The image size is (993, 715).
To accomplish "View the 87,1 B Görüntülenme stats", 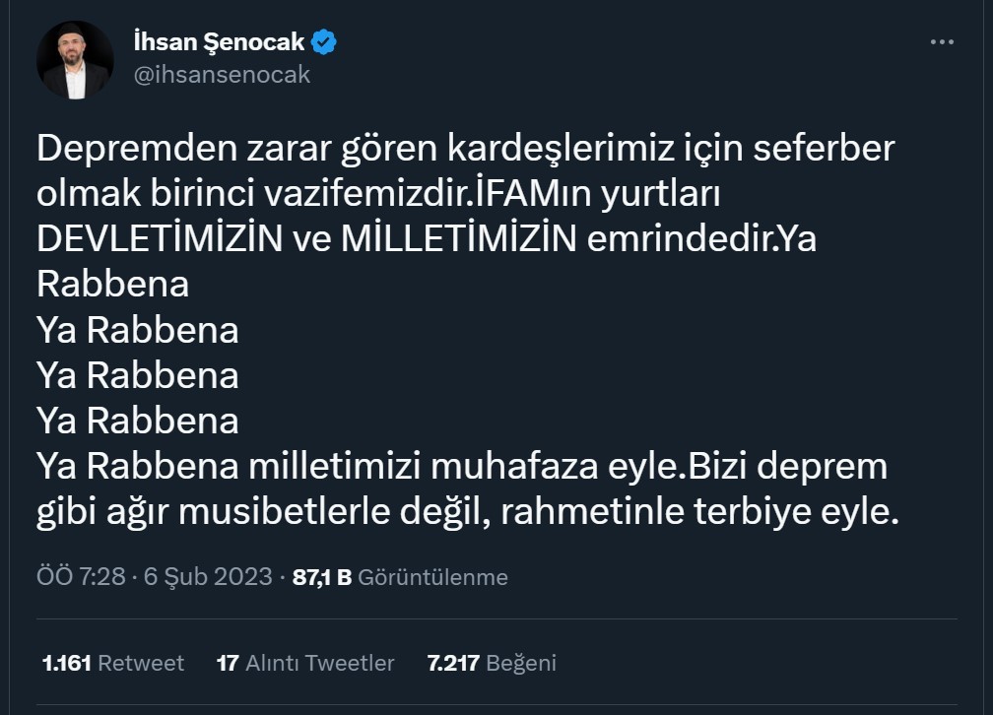I will point(400,577).
